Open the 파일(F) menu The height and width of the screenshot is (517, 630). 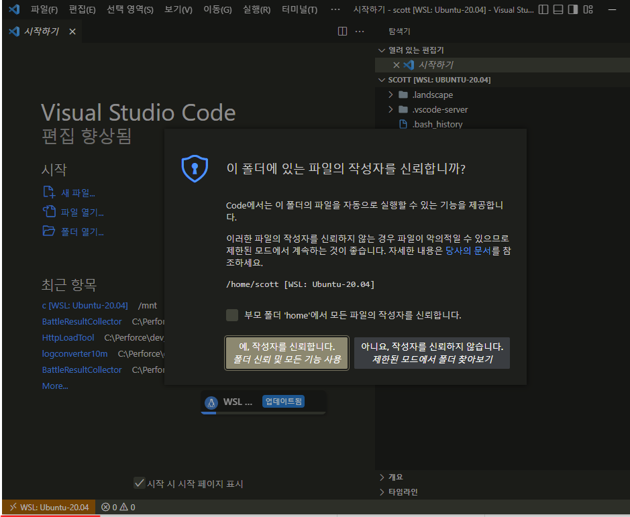[x=44, y=9]
